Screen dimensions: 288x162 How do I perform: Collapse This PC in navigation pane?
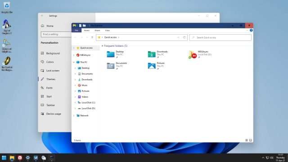74,62
